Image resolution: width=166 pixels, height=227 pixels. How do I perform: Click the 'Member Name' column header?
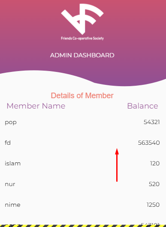point(36,106)
